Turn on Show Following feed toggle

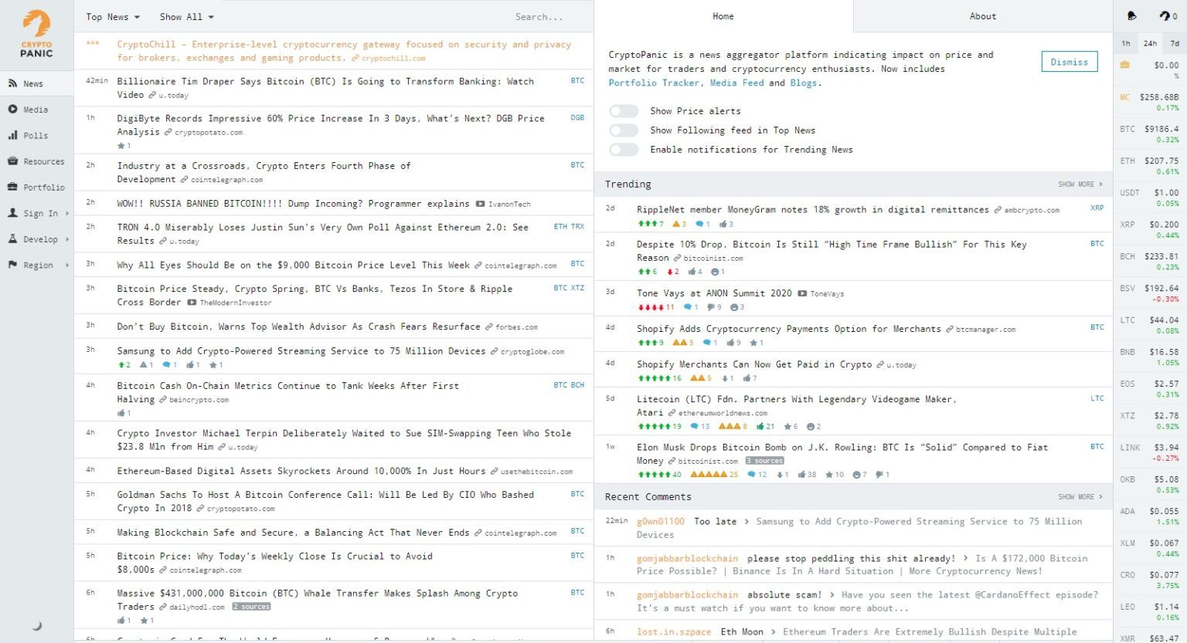click(624, 130)
